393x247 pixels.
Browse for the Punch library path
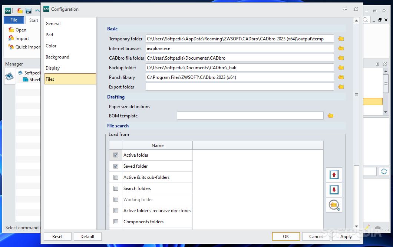click(341, 77)
